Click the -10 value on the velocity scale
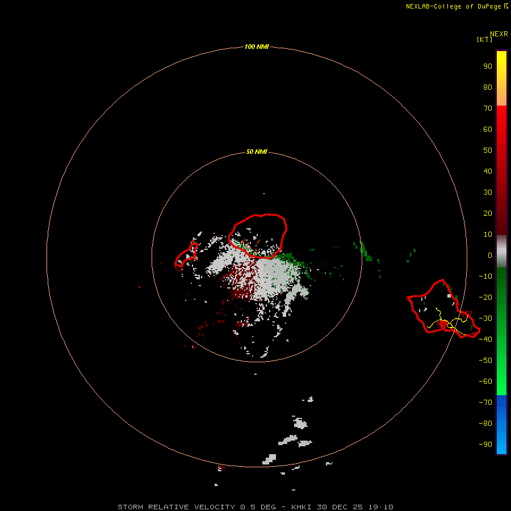The height and width of the screenshot is (511, 511). tap(485, 277)
